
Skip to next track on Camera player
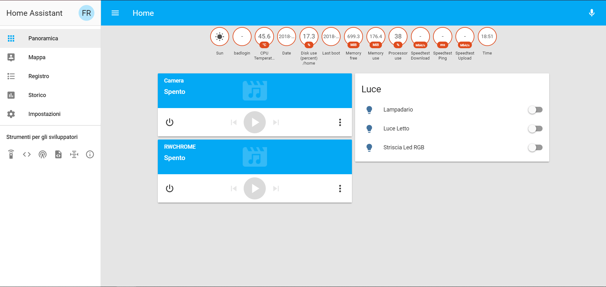coord(276,122)
